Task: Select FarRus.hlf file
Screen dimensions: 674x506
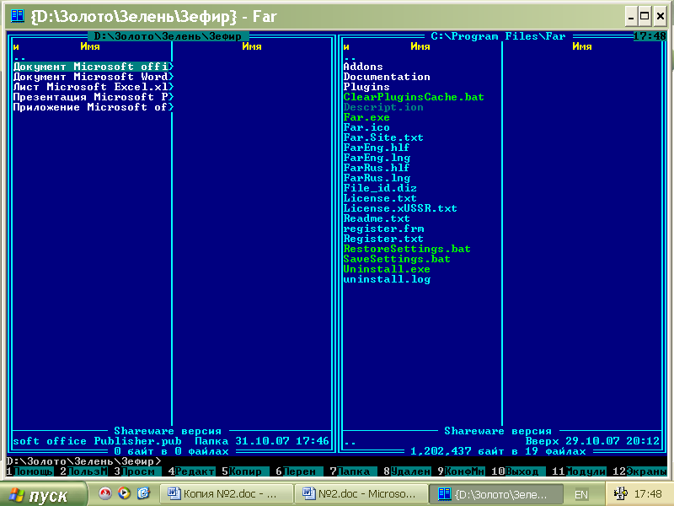Action: pos(377,167)
